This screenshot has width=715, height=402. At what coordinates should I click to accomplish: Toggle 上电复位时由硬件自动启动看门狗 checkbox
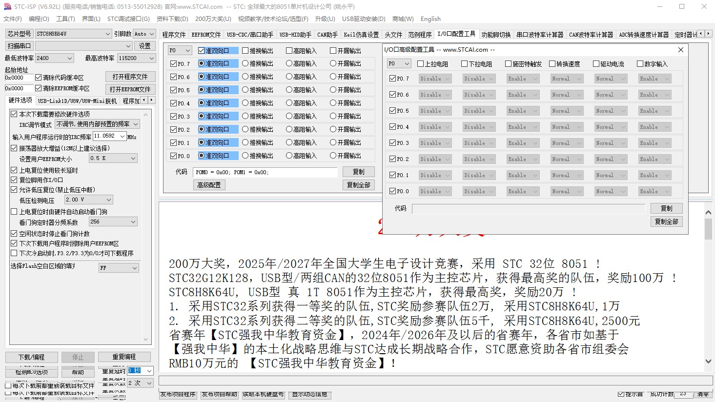click(14, 212)
